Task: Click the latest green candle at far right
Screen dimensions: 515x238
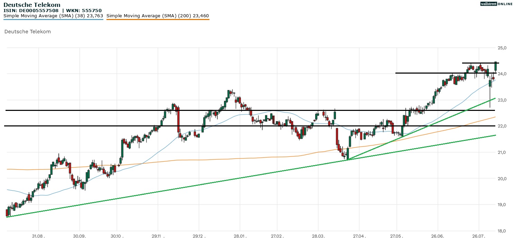Action: (x=496, y=66)
